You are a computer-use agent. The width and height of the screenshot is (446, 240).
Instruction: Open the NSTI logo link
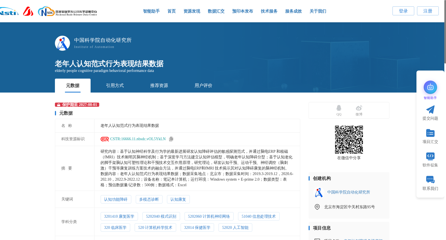[x=9, y=11]
